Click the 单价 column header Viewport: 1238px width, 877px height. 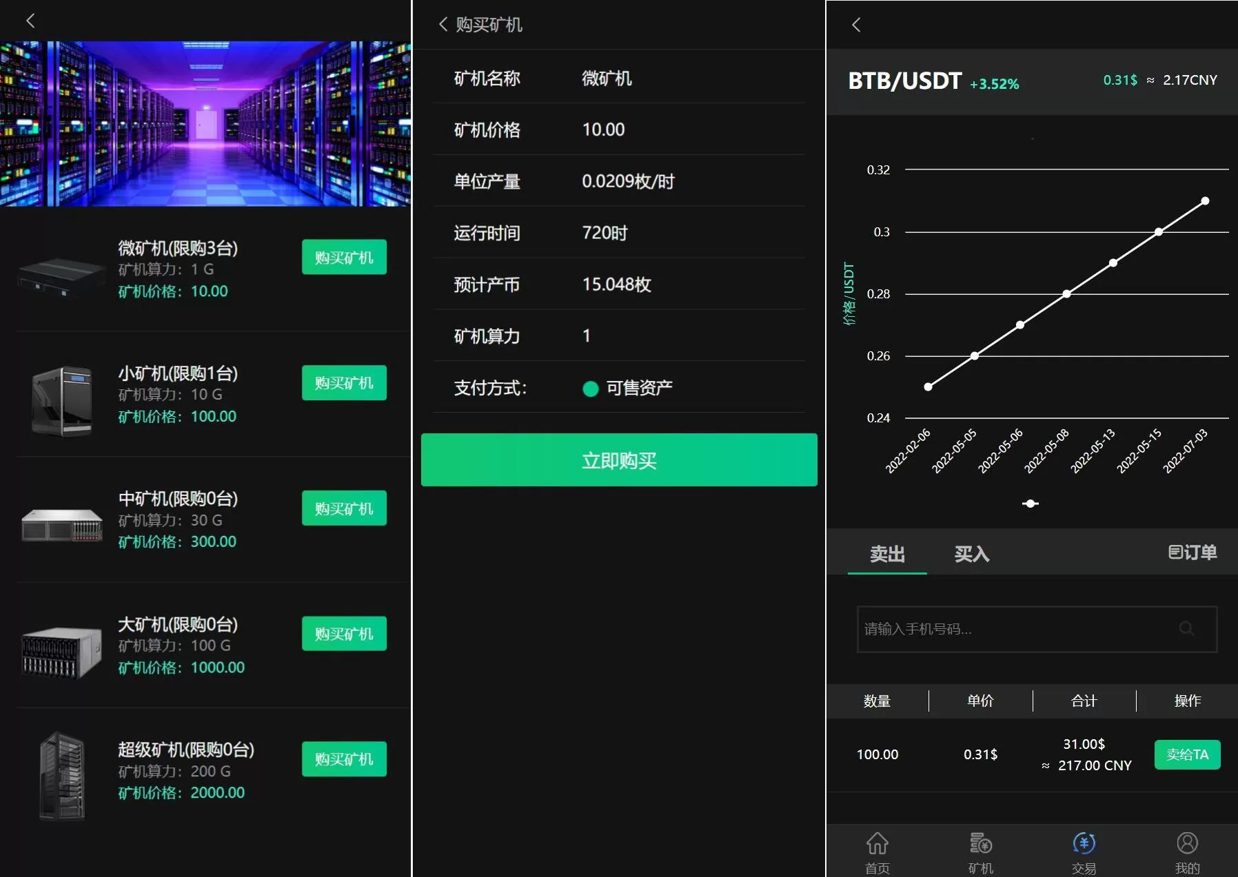click(980, 701)
